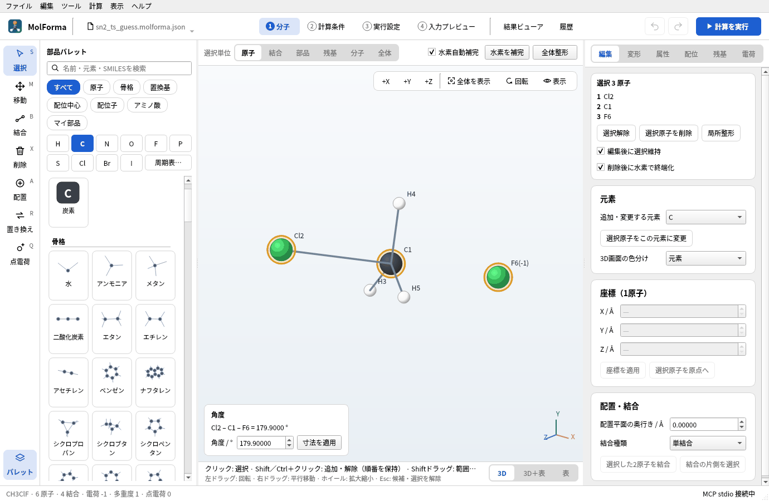Select the 選択 (select) tool icon

pos(20,60)
